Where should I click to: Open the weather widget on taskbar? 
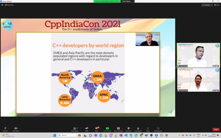click(8, 135)
